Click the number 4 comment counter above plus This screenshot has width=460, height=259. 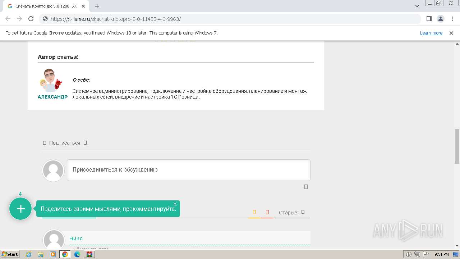(20, 194)
